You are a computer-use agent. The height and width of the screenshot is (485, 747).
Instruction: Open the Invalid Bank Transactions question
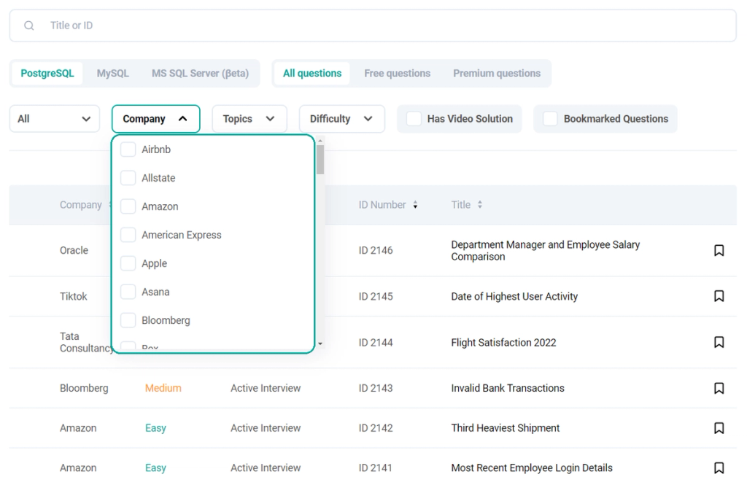(507, 388)
